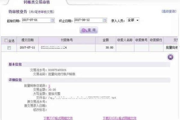This screenshot has width=180, height=120.
Task: Open the start date calendar picker
Action: click(x=52, y=20)
